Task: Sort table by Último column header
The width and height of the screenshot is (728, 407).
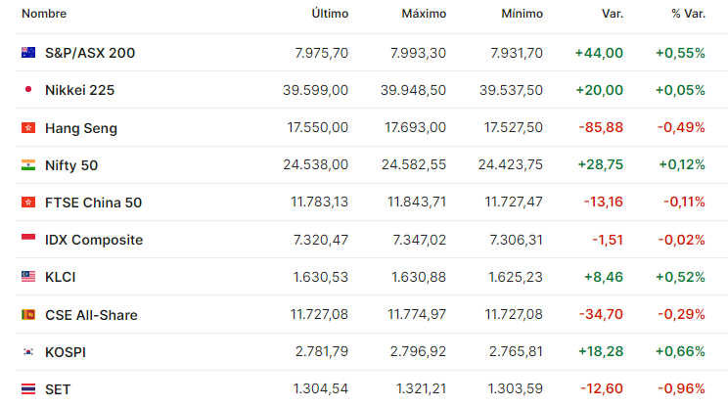Action: 330,14
